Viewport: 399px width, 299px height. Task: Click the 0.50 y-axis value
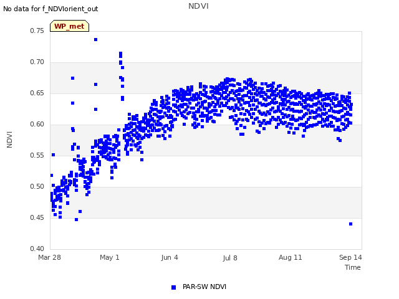point(37,186)
